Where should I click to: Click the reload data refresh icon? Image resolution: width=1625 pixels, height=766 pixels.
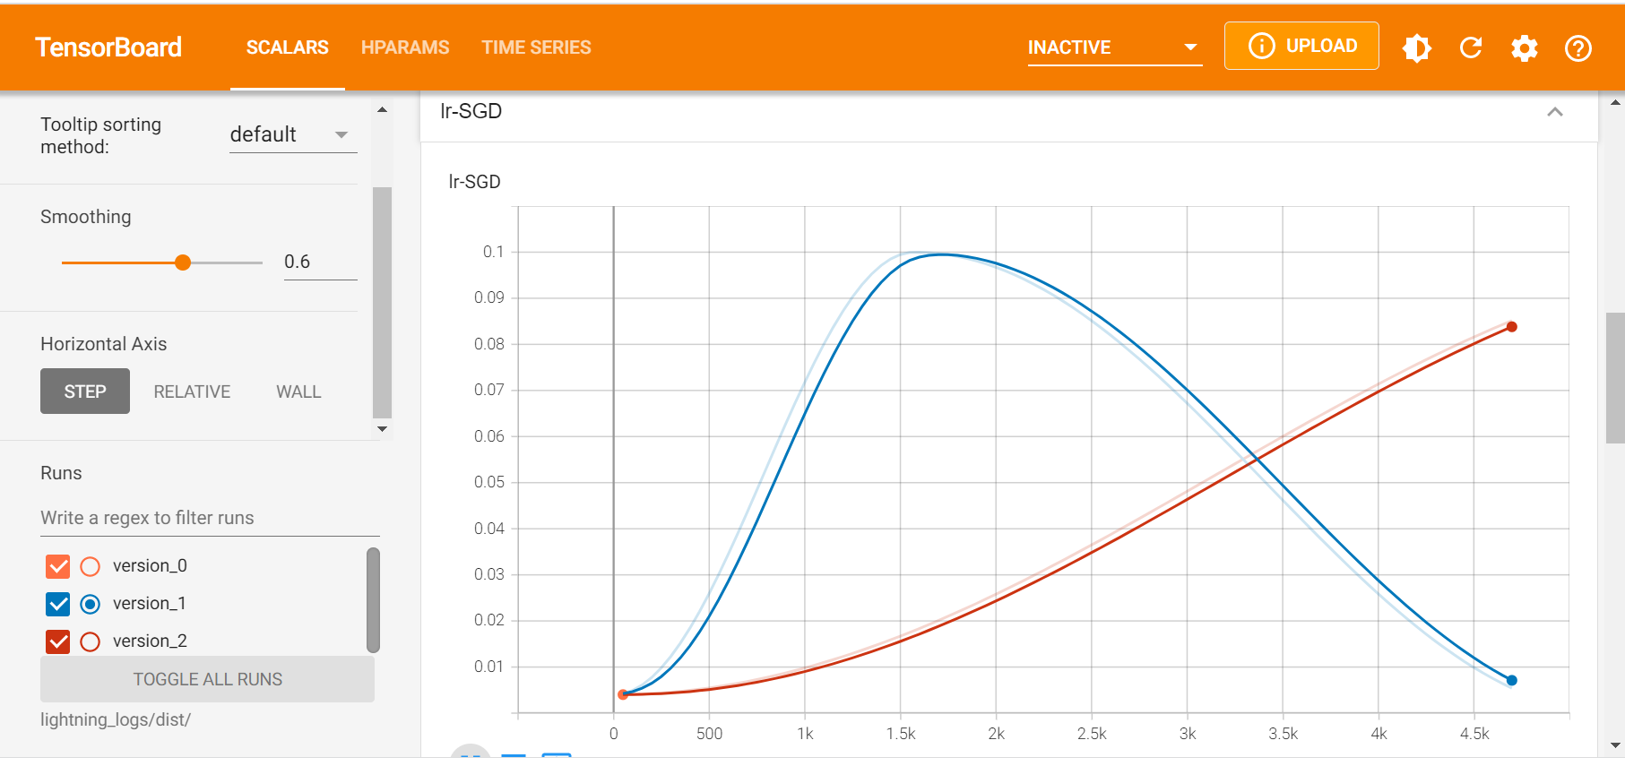coord(1470,47)
